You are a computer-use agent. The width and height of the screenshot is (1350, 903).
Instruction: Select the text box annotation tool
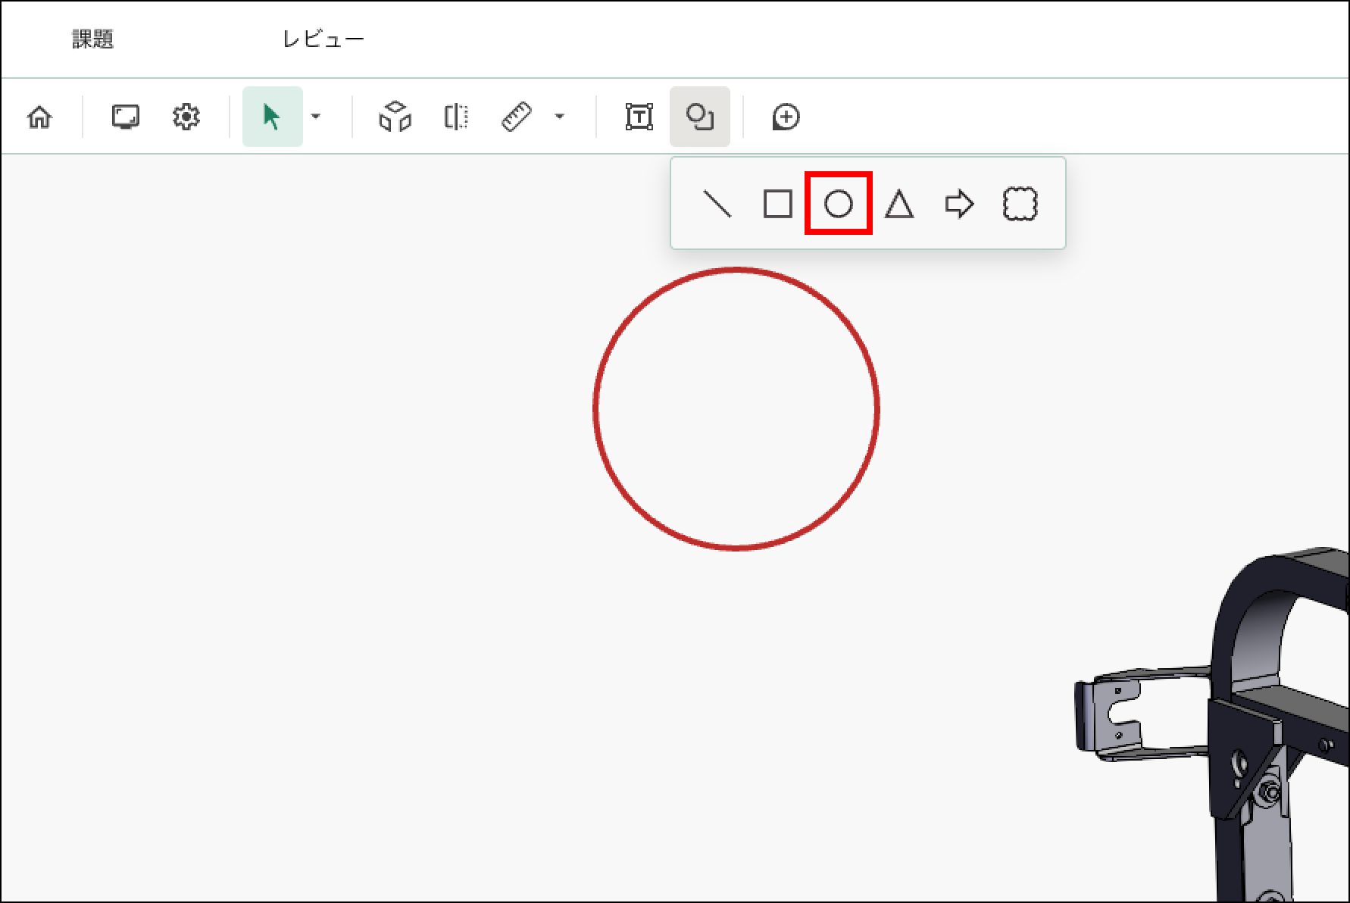click(x=639, y=117)
